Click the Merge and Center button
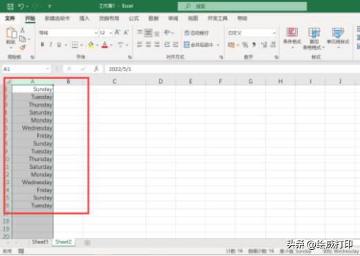The width and height of the screenshot is (360, 256). [199, 44]
